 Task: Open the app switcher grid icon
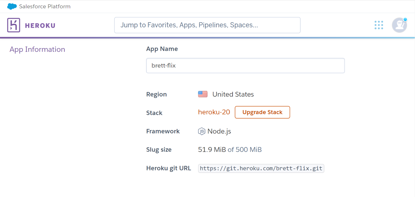(379, 25)
